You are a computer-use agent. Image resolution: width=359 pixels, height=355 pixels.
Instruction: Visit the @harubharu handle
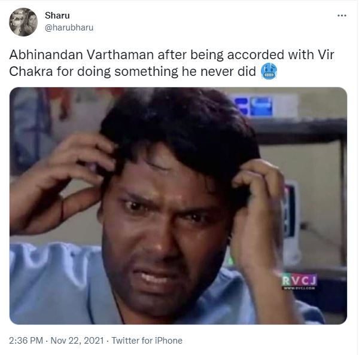tap(69, 27)
